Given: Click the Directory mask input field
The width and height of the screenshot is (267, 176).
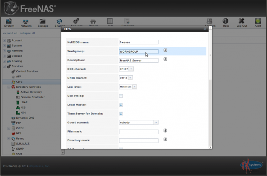Looking at the screenshot, I should [139, 140].
